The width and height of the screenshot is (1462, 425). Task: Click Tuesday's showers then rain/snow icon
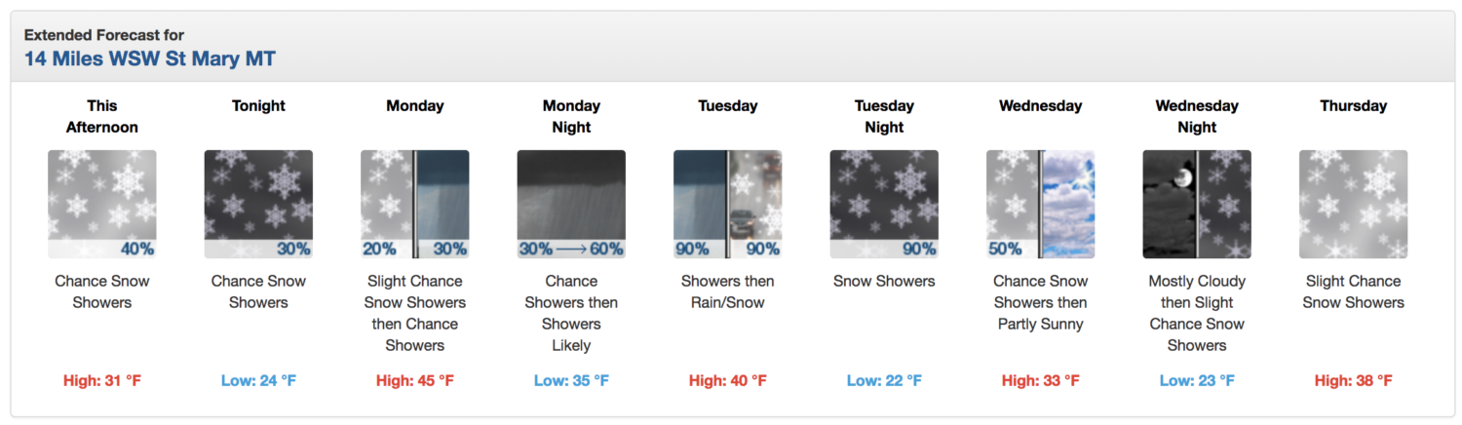[x=728, y=204]
